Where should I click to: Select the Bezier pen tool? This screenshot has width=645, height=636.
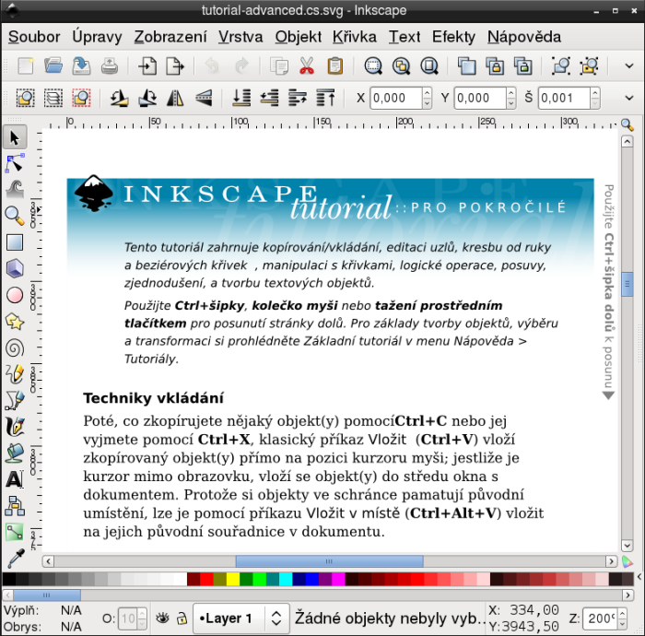click(x=15, y=400)
